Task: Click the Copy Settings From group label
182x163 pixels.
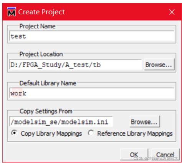Action: [x=46, y=111]
